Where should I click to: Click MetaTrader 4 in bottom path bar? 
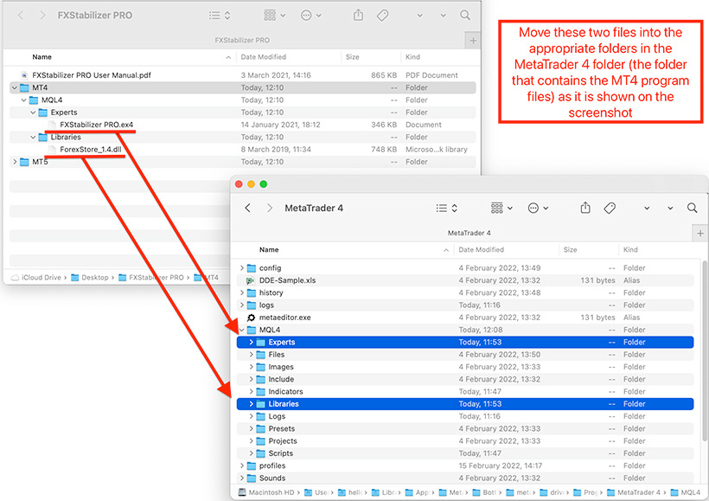[634, 492]
